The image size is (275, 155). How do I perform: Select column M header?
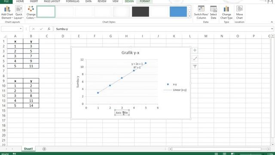pos(206,36)
